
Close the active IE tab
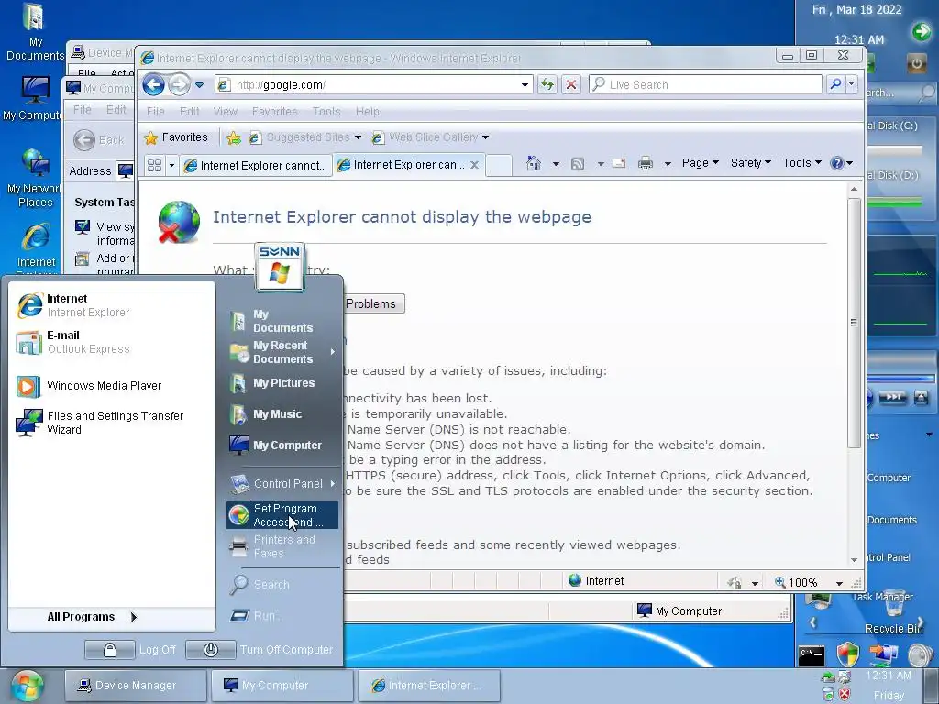coord(474,165)
